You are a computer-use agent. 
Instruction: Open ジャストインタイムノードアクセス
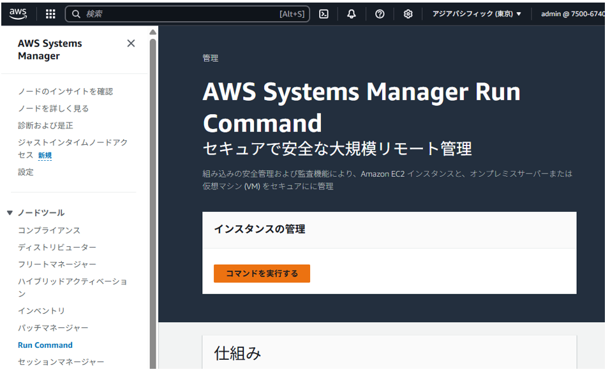pos(73,149)
